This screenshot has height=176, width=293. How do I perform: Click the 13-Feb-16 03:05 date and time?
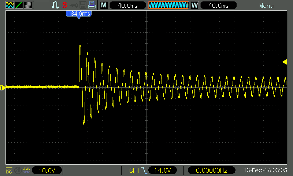coord(265,170)
